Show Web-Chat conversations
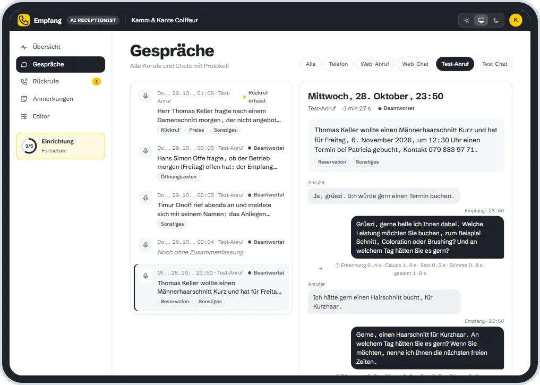Screen dimensions: 540x385 (415, 64)
